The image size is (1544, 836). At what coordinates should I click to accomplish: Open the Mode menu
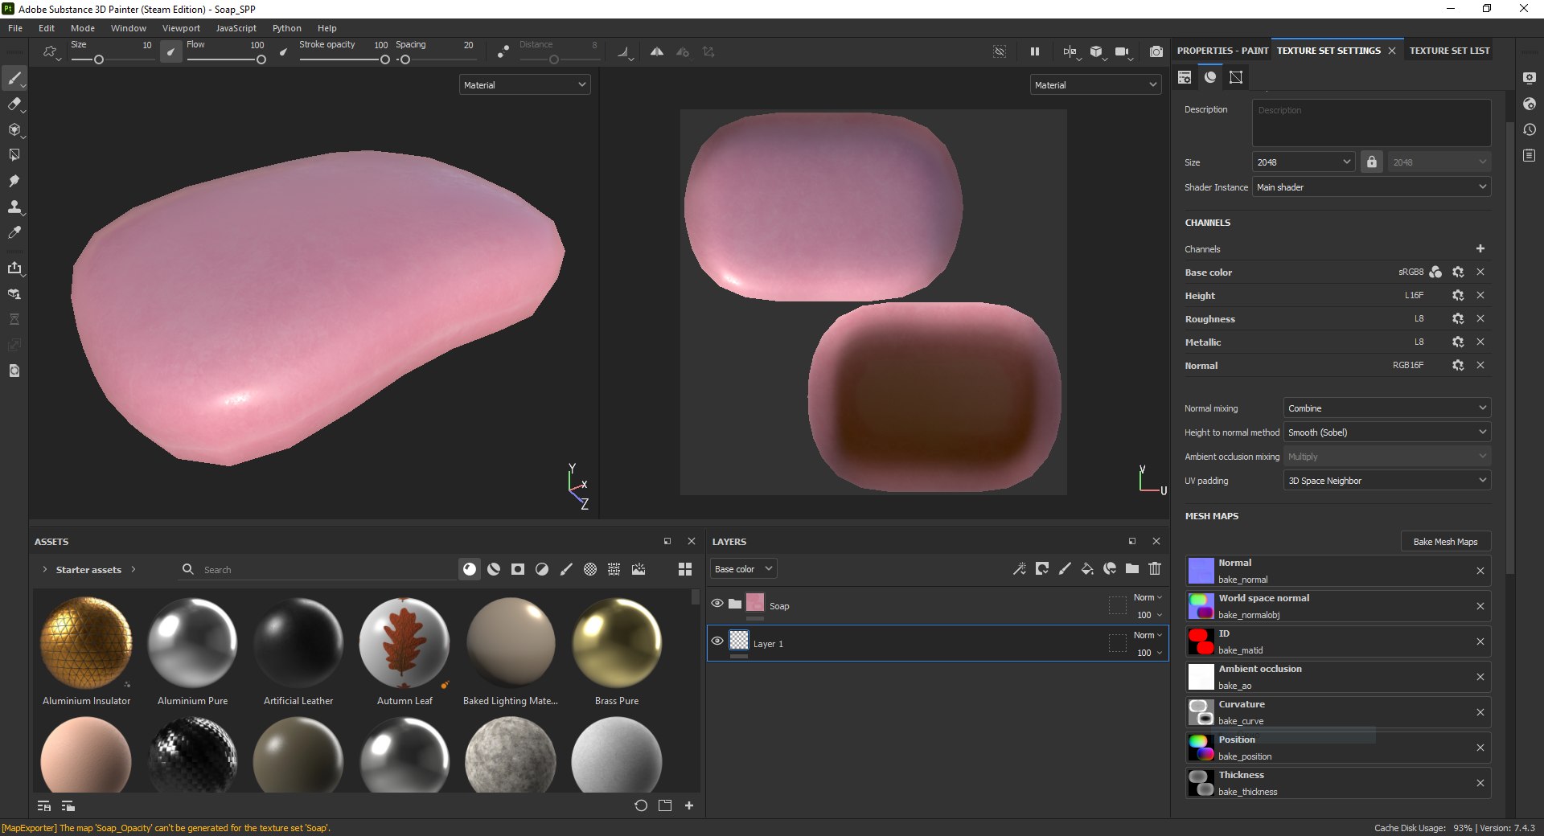(83, 28)
